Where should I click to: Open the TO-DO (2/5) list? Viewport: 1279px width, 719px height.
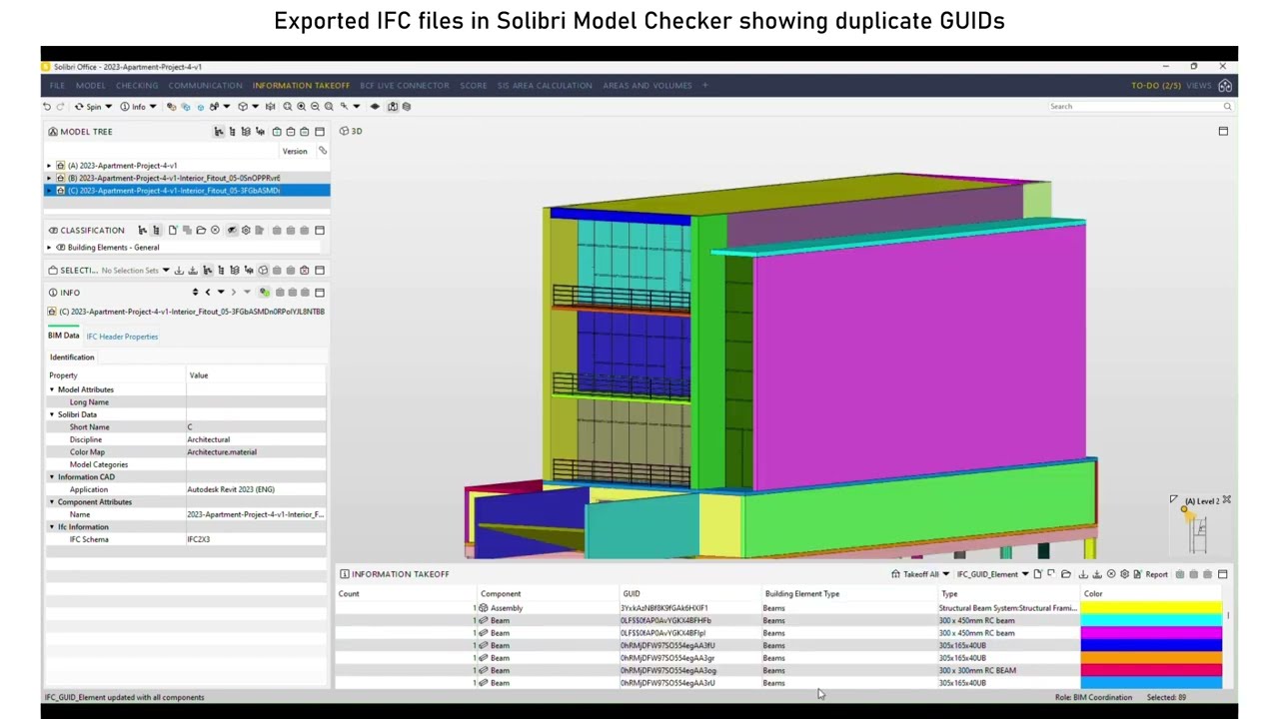(x=1156, y=86)
